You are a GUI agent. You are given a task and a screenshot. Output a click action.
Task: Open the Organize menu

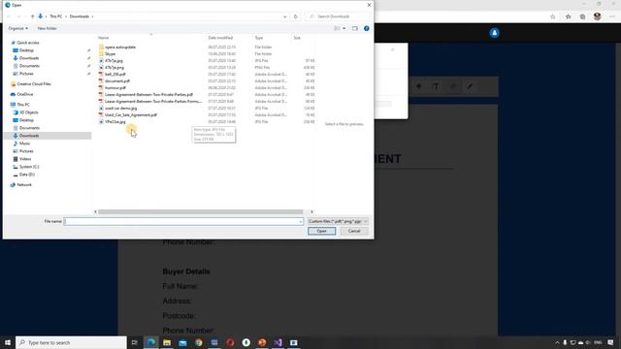click(17, 28)
